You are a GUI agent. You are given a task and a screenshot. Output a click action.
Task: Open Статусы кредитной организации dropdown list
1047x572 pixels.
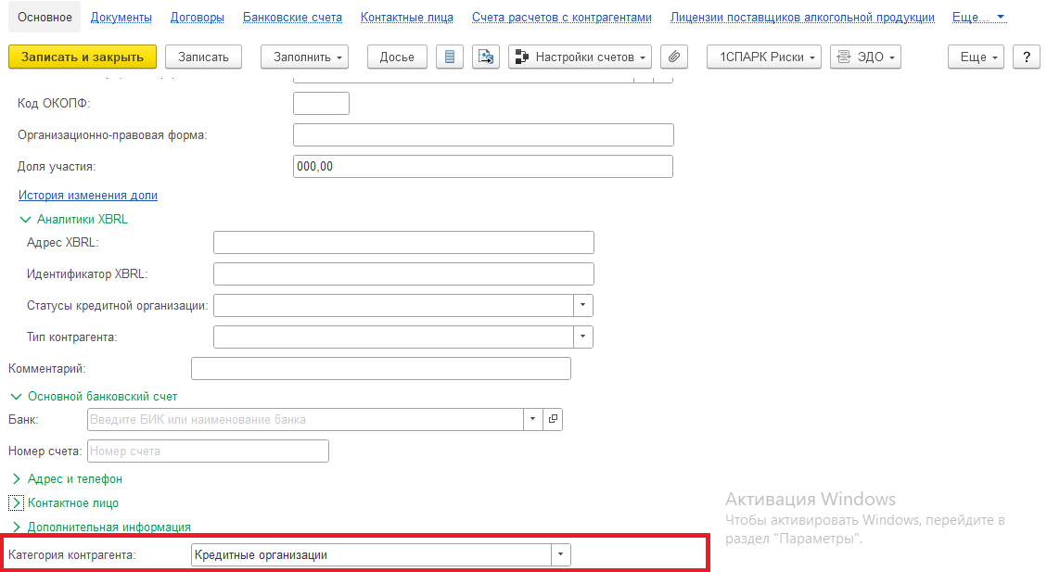(582, 305)
